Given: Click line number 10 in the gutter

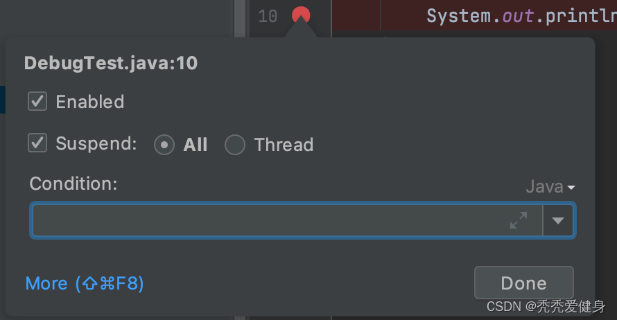Looking at the screenshot, I should tap(268, 16).
